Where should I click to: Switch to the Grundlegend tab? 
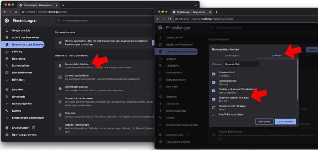click(232, 55)
